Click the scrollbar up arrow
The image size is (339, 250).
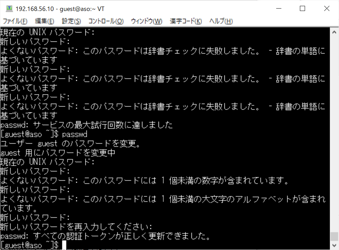(334, 32)
